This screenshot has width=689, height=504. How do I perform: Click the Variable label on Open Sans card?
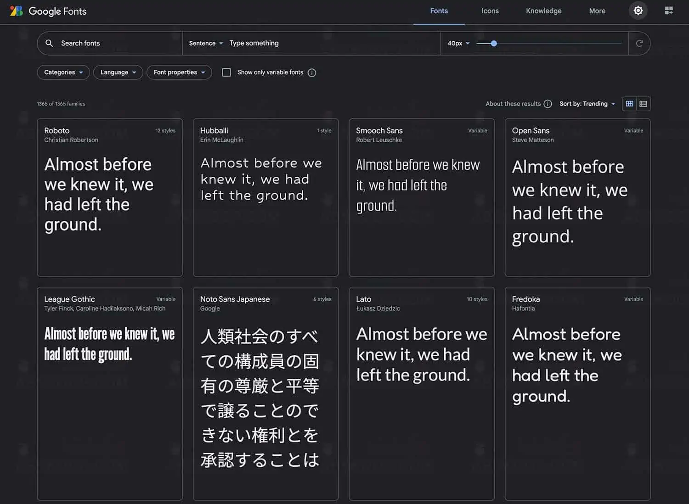(633, 130)
